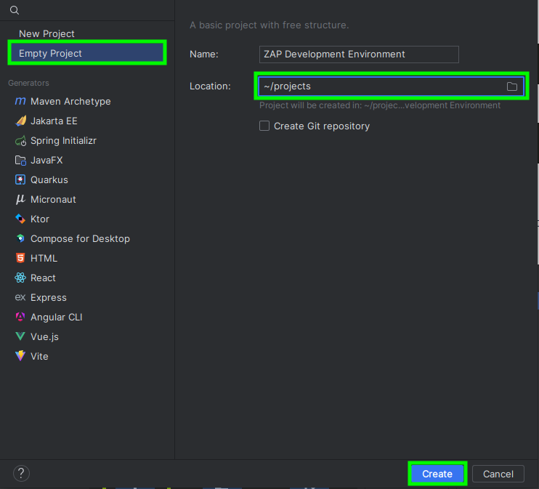This screenshot has height=489, width=539.
Task: Select the Vue.js label
Action: tap(44, 336)
